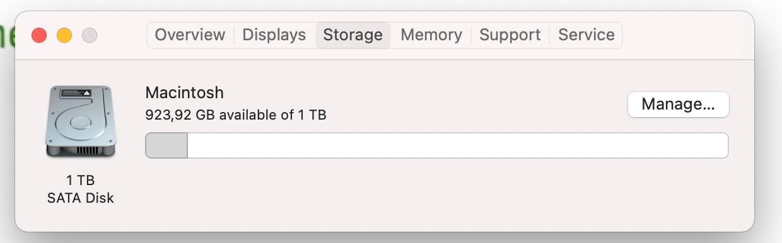
Task: Show the Support tab
Action: tap(511, 35)
